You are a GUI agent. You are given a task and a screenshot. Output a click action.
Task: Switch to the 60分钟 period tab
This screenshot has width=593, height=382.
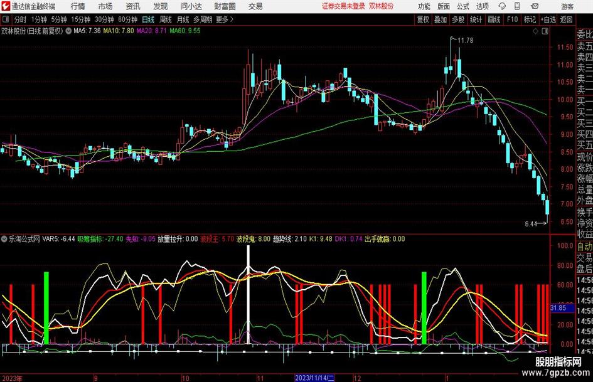tap(128, 19)
